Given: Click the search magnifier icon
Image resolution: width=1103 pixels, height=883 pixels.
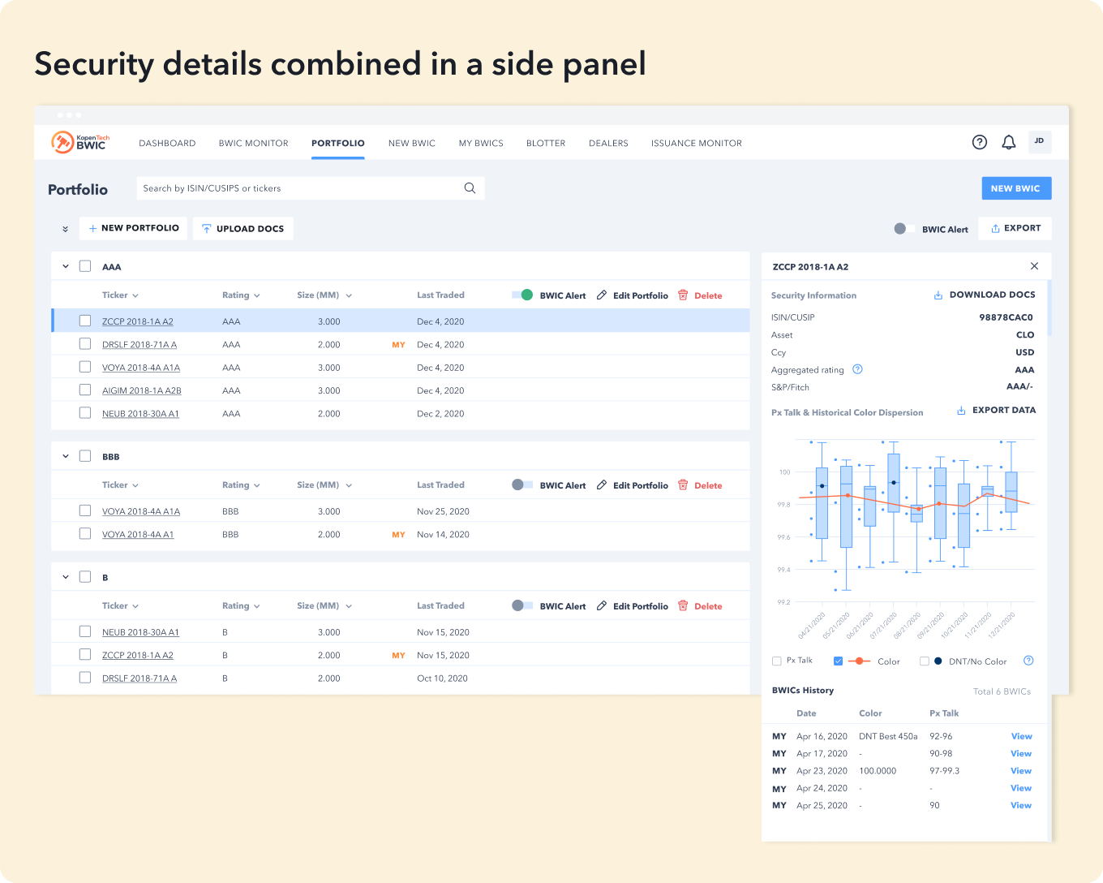Looking at the screenshot, I should (470, 188).
